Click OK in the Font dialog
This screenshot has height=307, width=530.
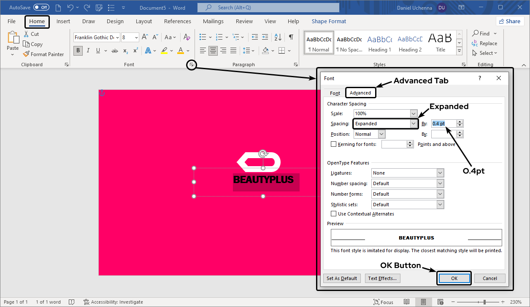click(x=454, y=278)
